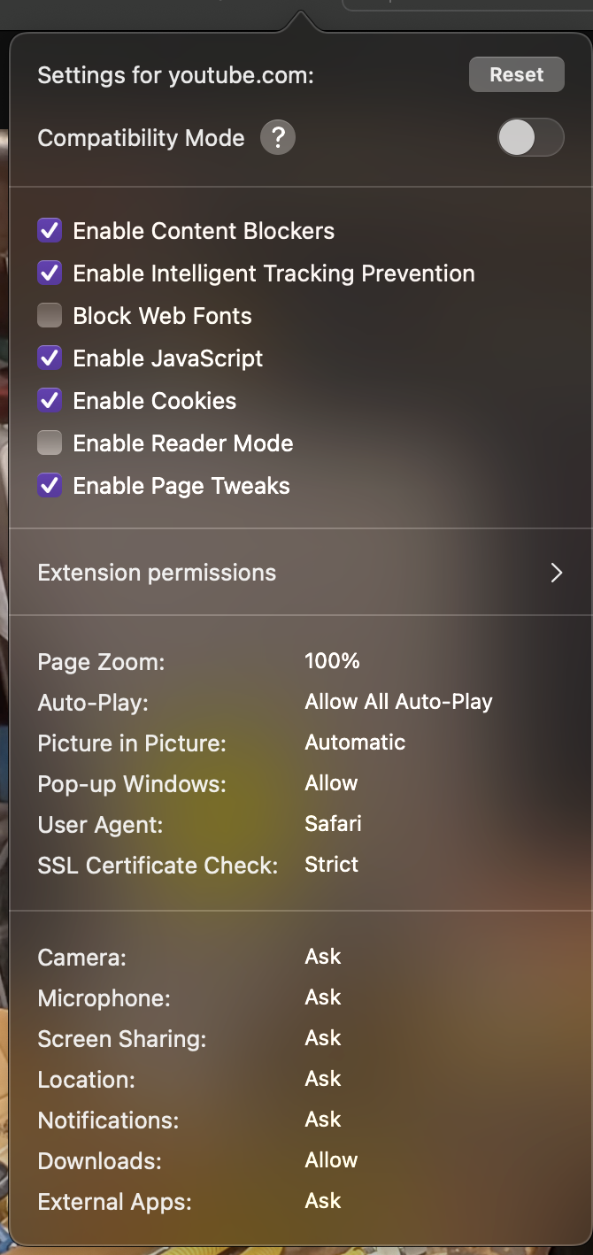Open the Extension permissions row
Screen dimensions: 593x1255
(157, 573)
